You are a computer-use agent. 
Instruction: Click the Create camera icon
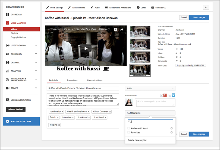pyautogui.click(x=8, y=88)
